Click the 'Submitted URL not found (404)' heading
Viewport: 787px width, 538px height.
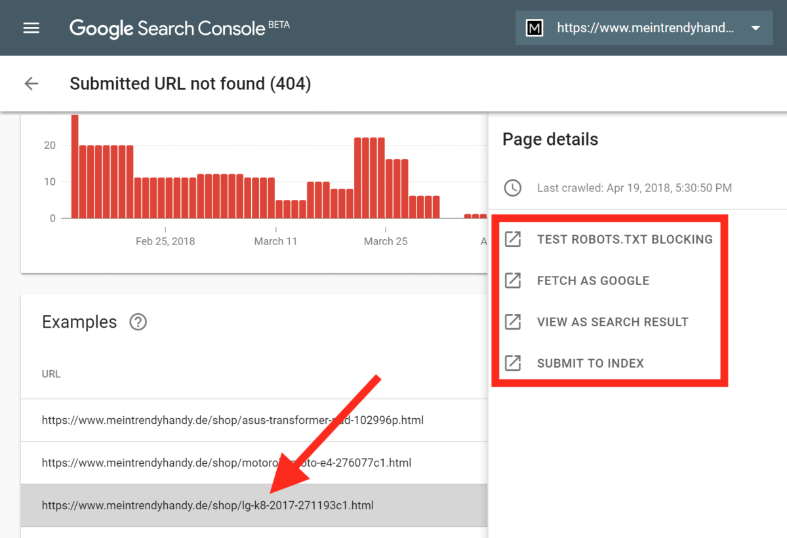click(x=190, y=84)
